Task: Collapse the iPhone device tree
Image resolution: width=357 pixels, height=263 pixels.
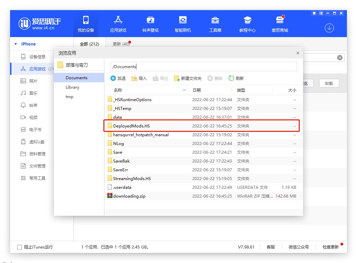Action: click(x=16, y=44)
